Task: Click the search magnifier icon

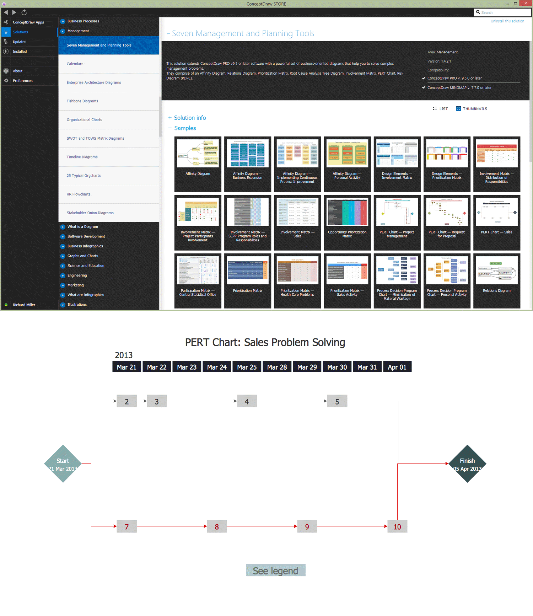Action: pyautogui.click(x=478, y=12)
